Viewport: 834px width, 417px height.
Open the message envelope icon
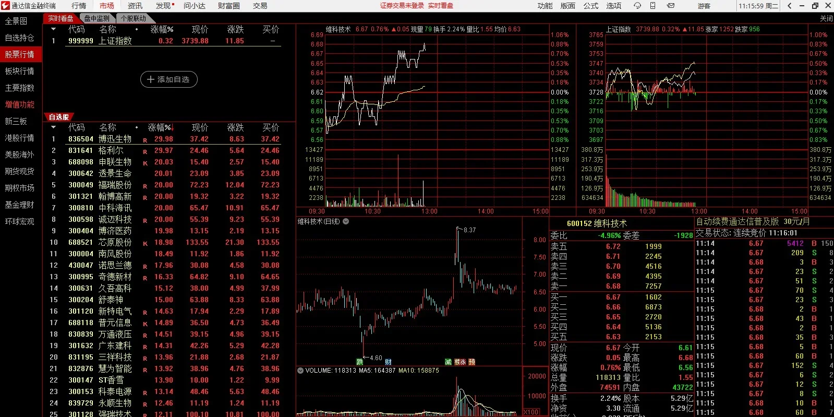point(671,6)
